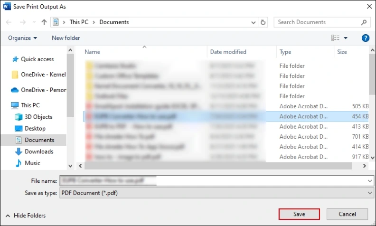Open 3D Objects in sidebar
Viewport: 376px width, 226px height.
click(x=38, y=117)
